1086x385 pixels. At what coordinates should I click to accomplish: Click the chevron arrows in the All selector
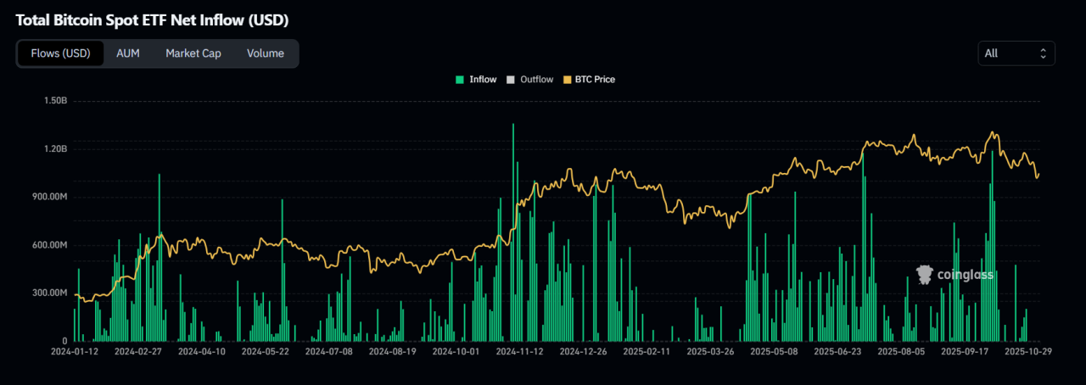(x=1043, y=53)
